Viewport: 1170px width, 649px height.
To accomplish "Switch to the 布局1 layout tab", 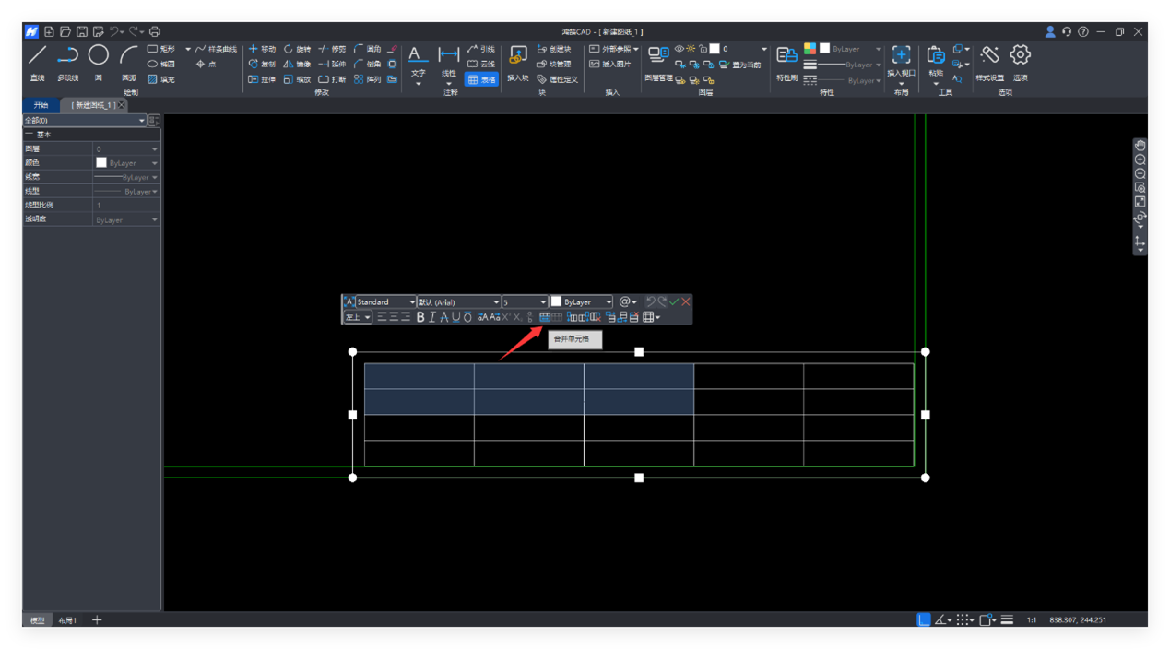I will click(67, 620).
